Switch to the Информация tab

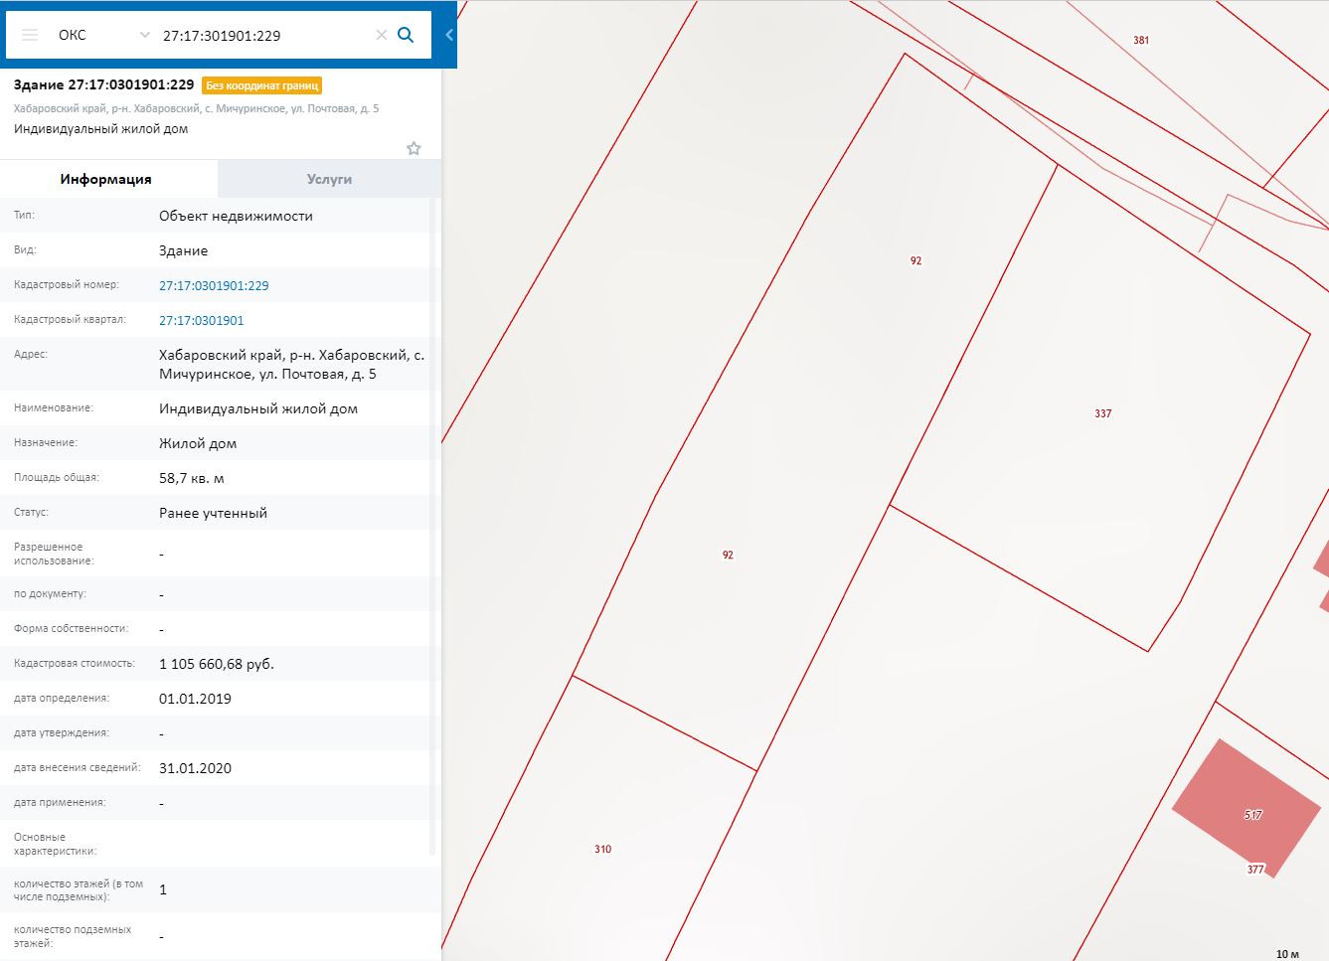[x=106, y=179]
